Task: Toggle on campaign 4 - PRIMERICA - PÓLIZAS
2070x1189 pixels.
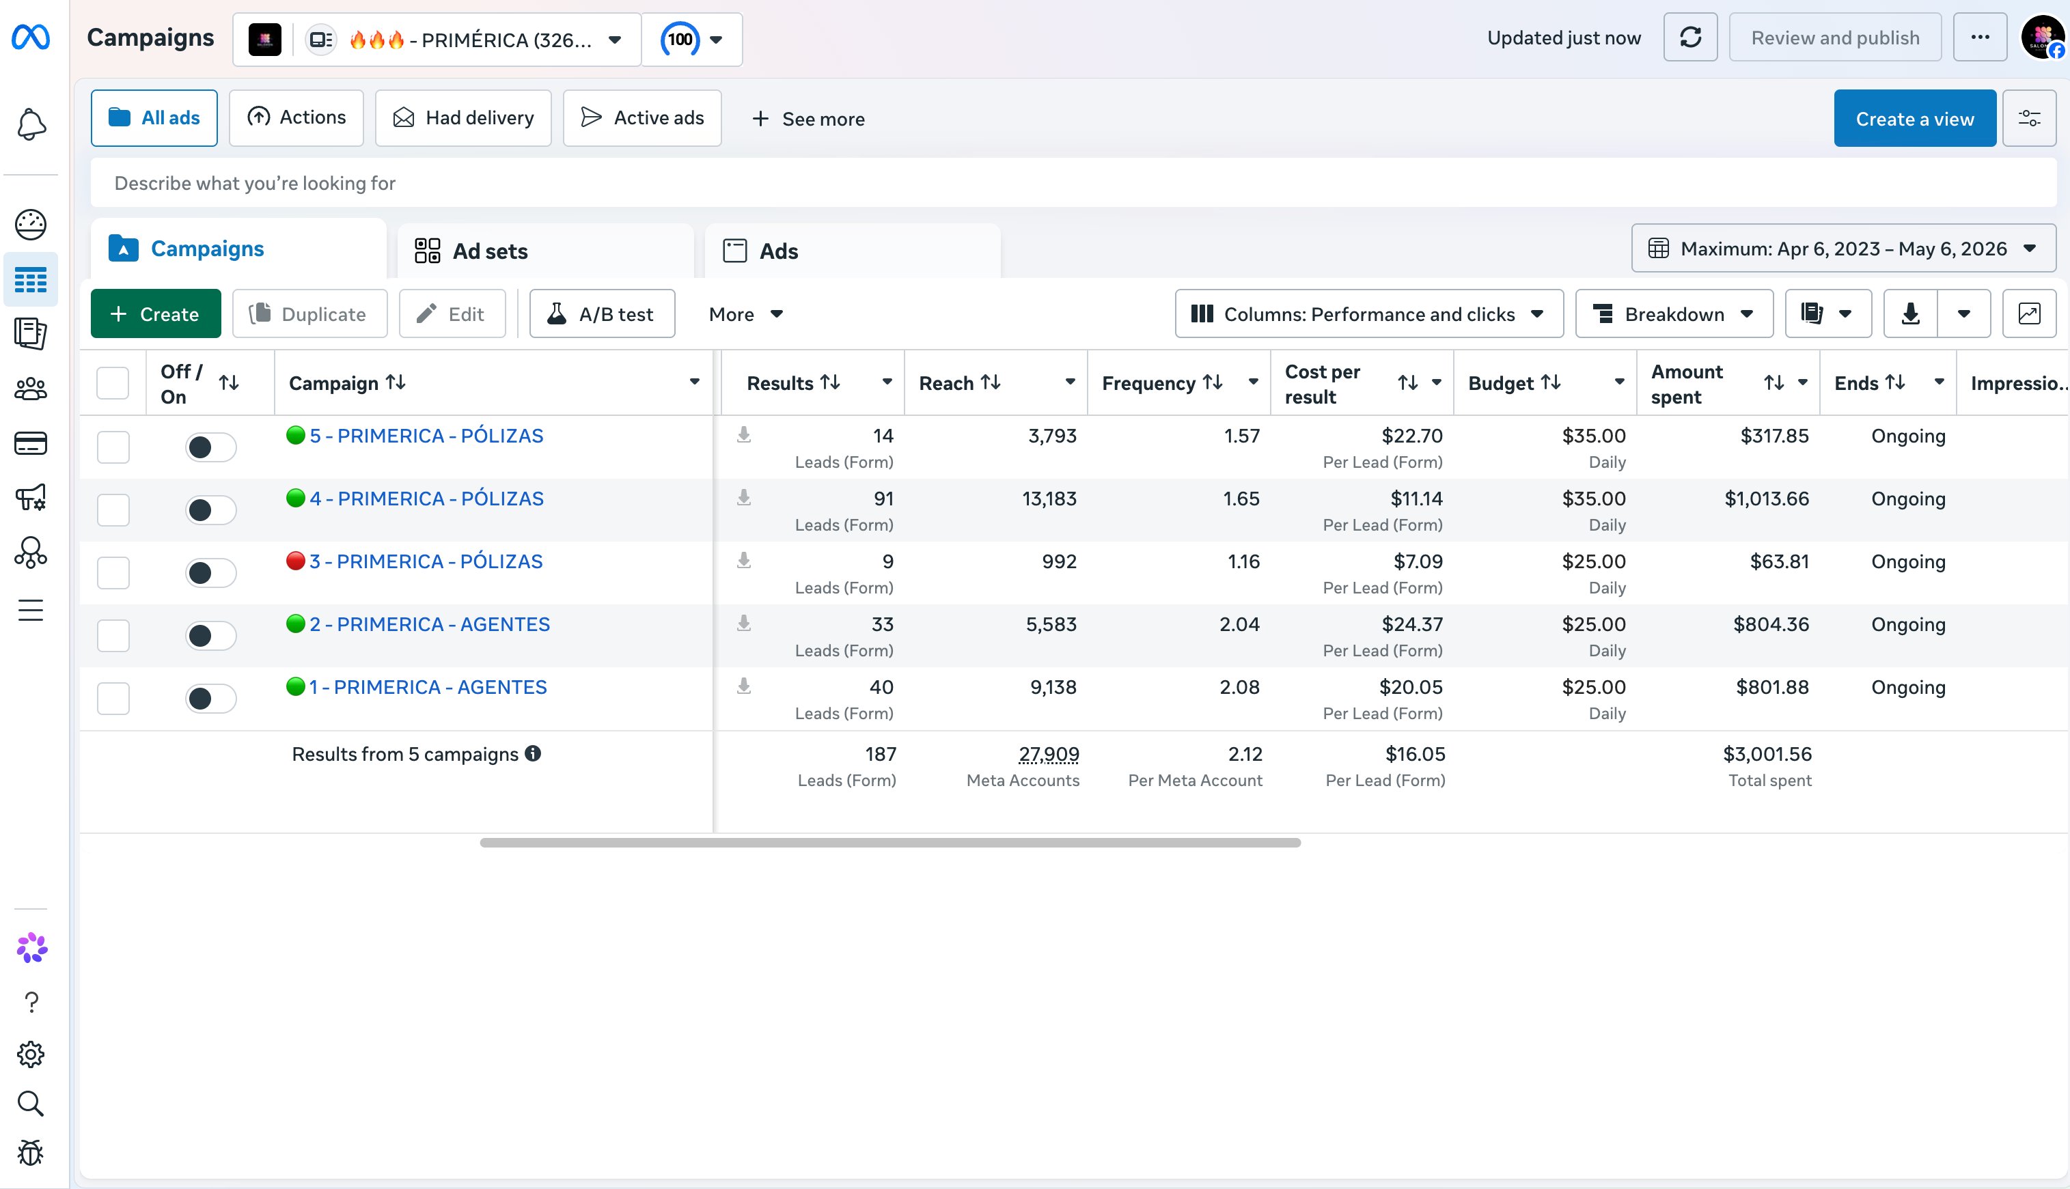Action: coord(211,509)
